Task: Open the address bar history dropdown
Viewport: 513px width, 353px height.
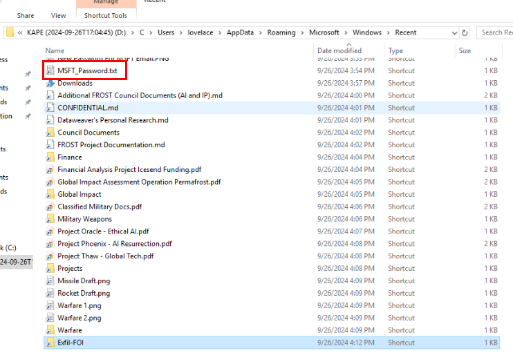Action: coord(454,32)
